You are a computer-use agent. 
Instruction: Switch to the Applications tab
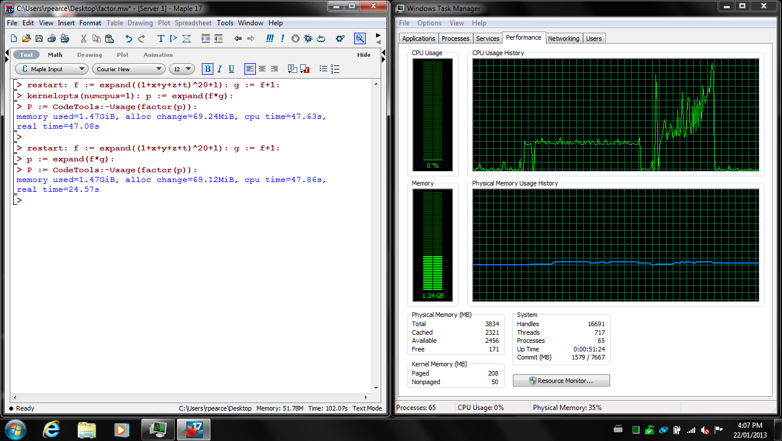pos(419,38)
